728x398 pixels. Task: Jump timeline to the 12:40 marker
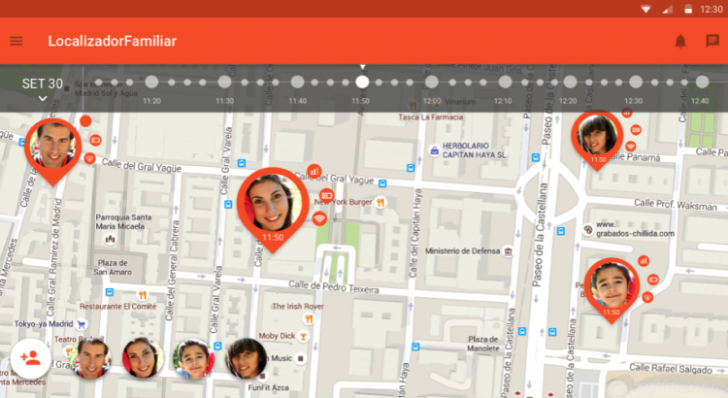click(702, 83)
